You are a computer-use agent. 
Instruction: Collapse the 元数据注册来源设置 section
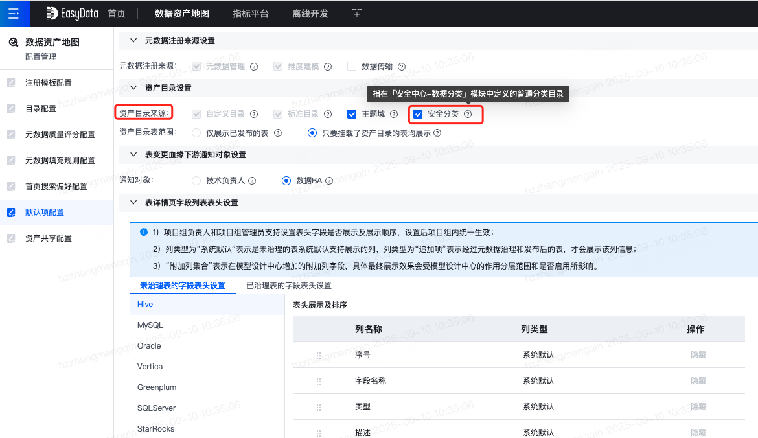point(134,40)
